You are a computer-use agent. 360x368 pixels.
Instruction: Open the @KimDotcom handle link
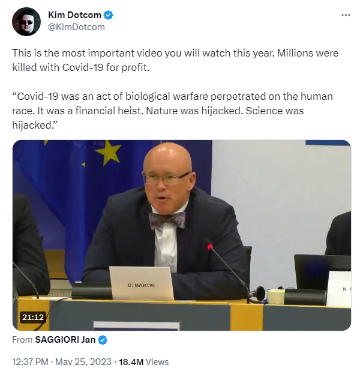coord(76,27)
